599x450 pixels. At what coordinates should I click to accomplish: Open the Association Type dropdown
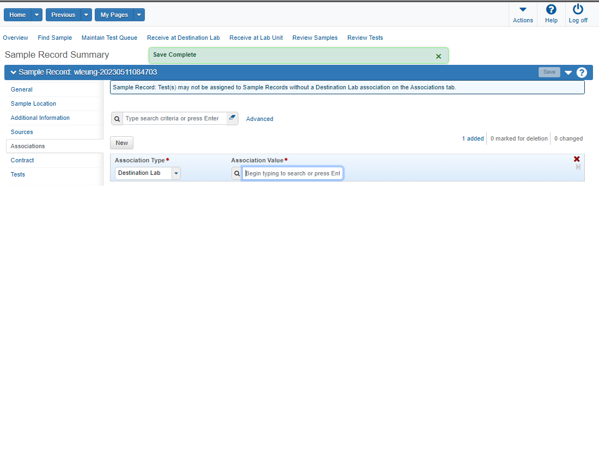[176, 173]
